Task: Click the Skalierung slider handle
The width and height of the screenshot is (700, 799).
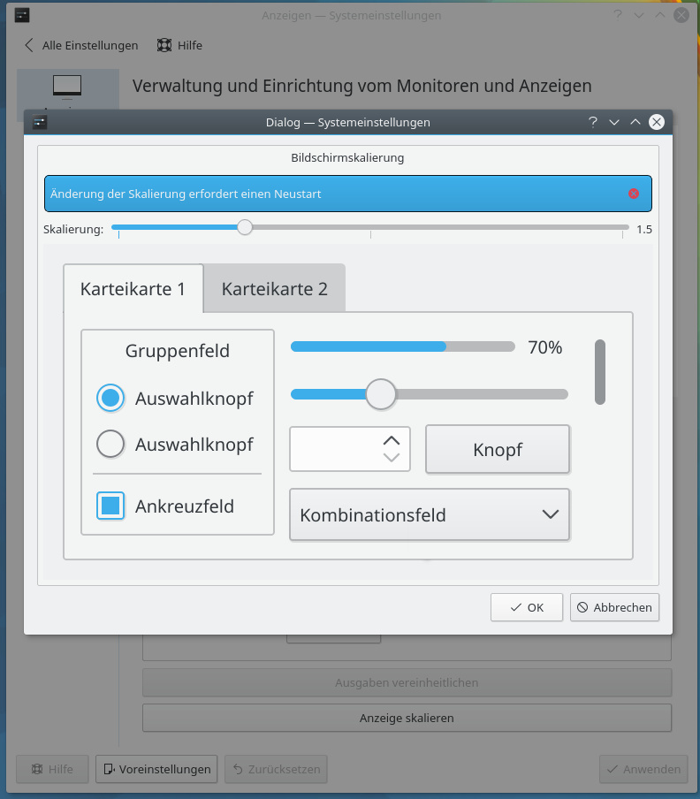Action: click(245, 227)
